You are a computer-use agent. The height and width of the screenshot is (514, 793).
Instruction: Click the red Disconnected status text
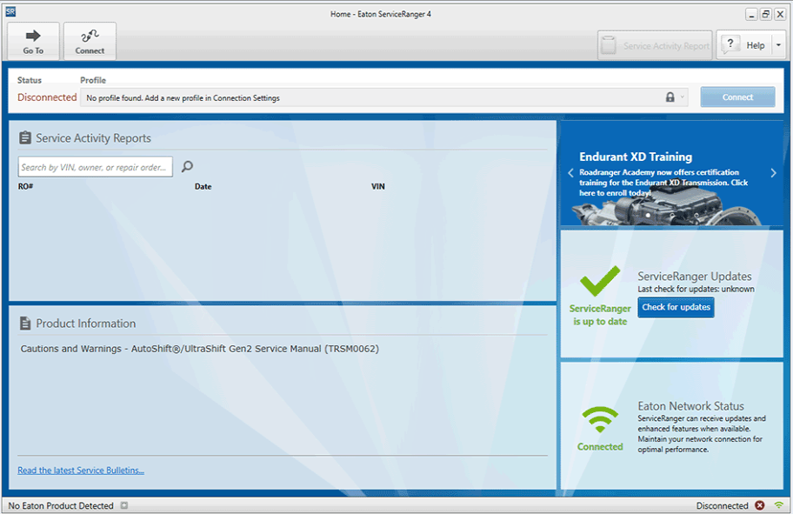click(47, 97)
